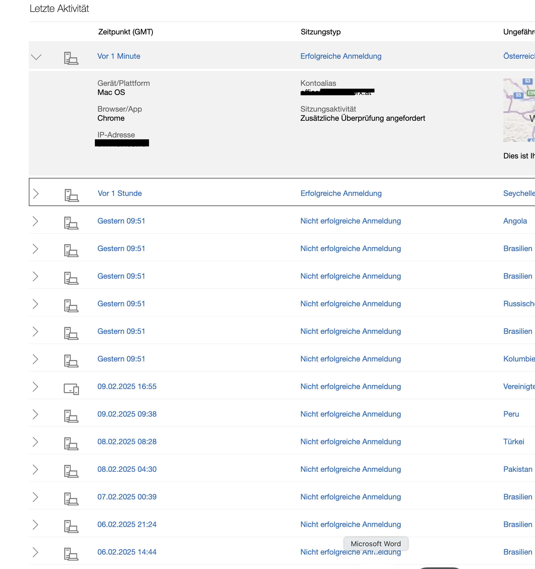This screenshot has width=535, height=569.
Task: Click 'Nicht erfolgreiche Anmeldung' in Peru row
Action: coord(350,414)
